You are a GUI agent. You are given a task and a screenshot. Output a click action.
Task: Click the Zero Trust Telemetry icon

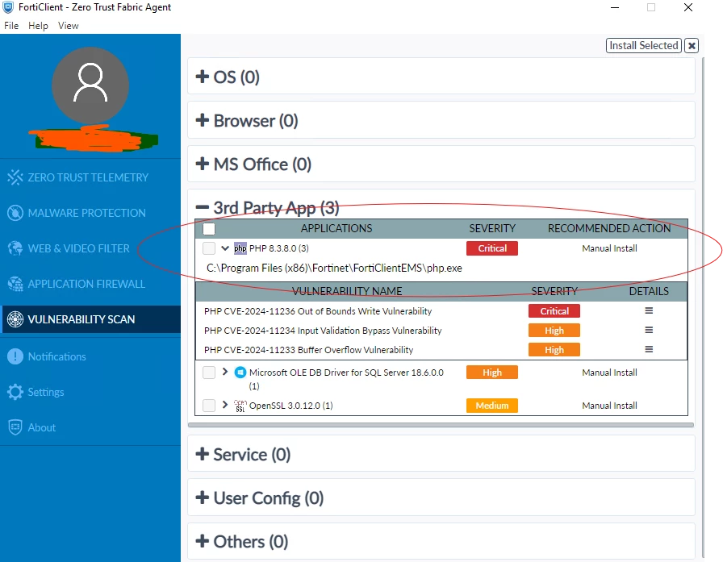[x=15, y=177]
